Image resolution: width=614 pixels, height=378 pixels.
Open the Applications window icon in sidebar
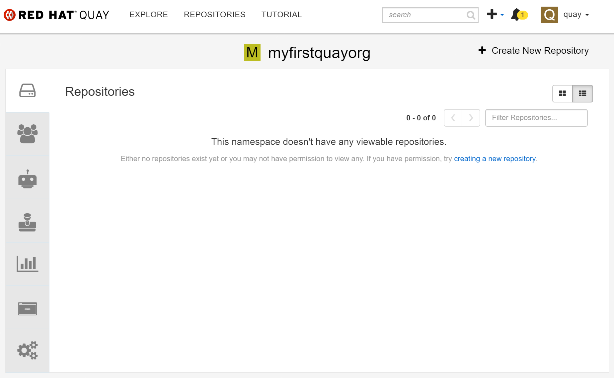pos(28,309)
